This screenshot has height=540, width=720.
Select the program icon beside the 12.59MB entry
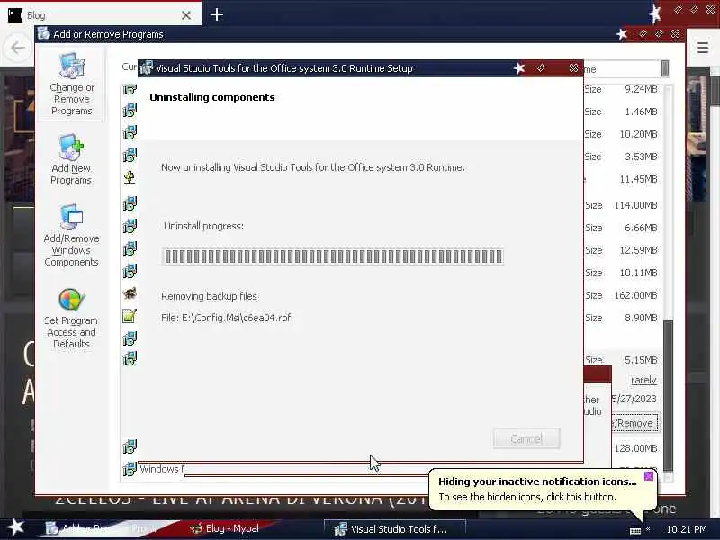(x=130, y=249)
